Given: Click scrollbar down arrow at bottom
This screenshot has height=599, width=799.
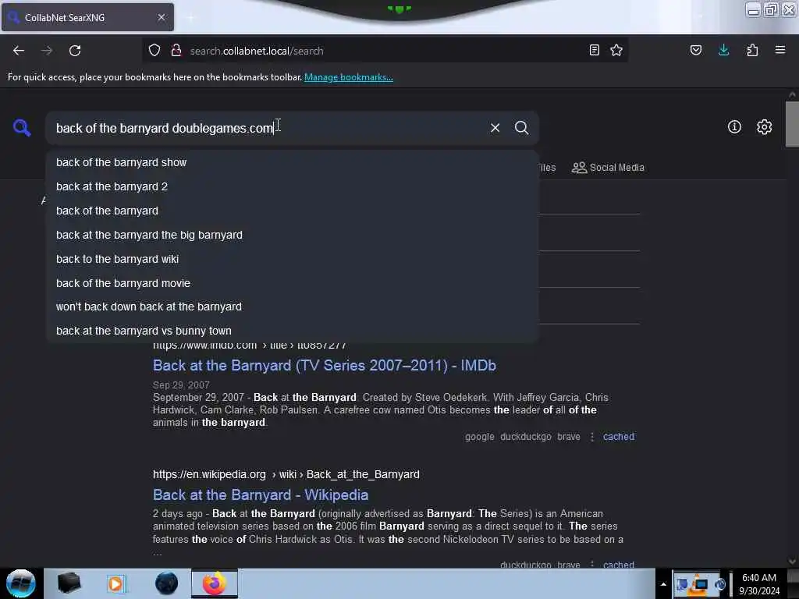Looking at the screenshot, I should point(792,562).
